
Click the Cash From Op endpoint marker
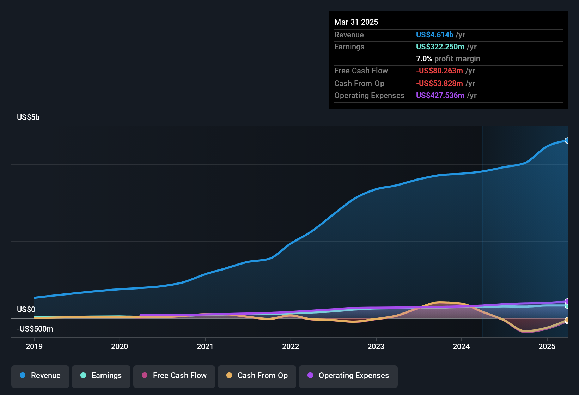[567, 320]
